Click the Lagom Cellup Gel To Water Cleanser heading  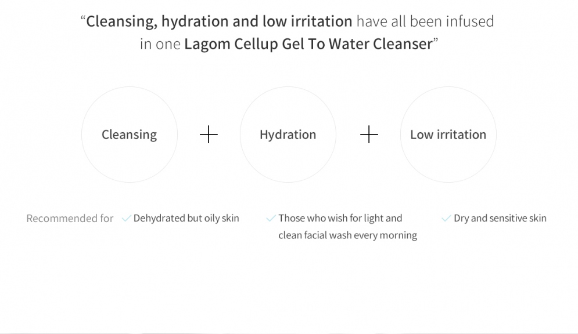click(308, 43)
